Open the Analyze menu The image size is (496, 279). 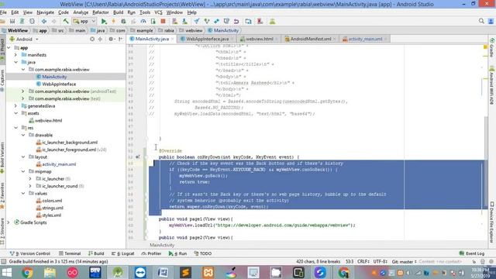[81, 12]
